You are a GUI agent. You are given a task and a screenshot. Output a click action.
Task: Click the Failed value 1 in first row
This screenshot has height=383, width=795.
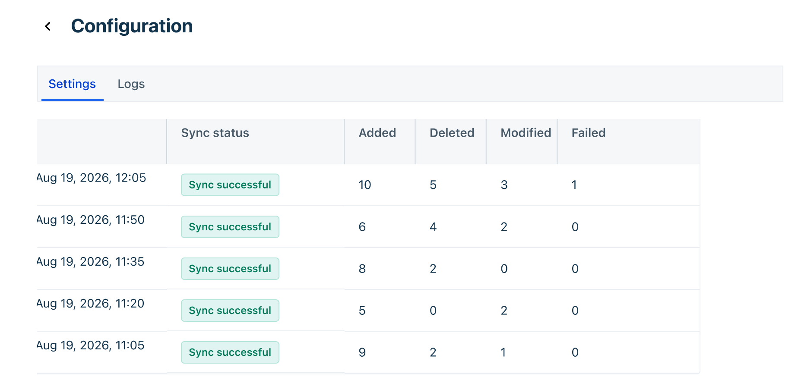574,185
